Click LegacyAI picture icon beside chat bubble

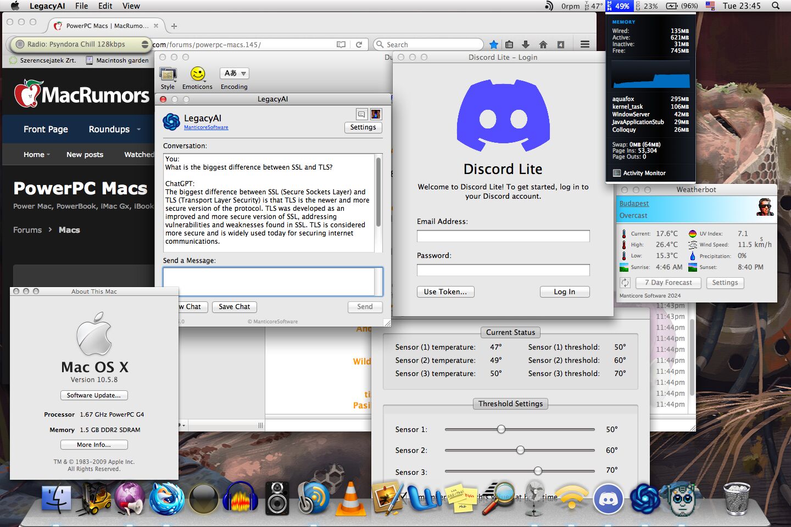(376, 114)
